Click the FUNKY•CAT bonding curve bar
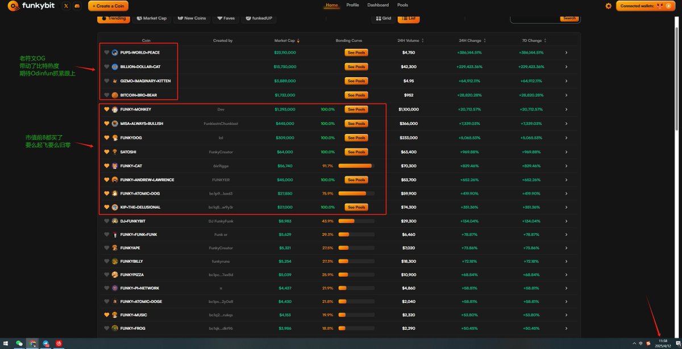Screen dimensions: 682x349 coord(356,166)
